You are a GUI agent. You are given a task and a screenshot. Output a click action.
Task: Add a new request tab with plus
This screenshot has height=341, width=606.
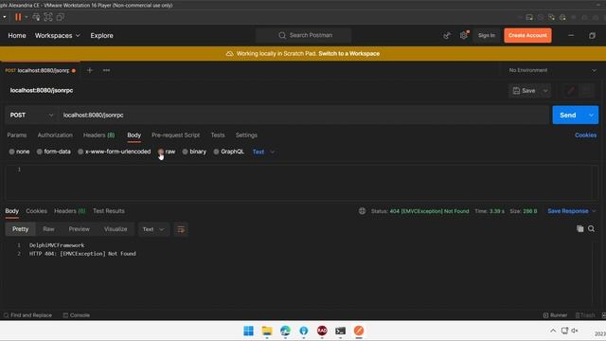(90, 70)
